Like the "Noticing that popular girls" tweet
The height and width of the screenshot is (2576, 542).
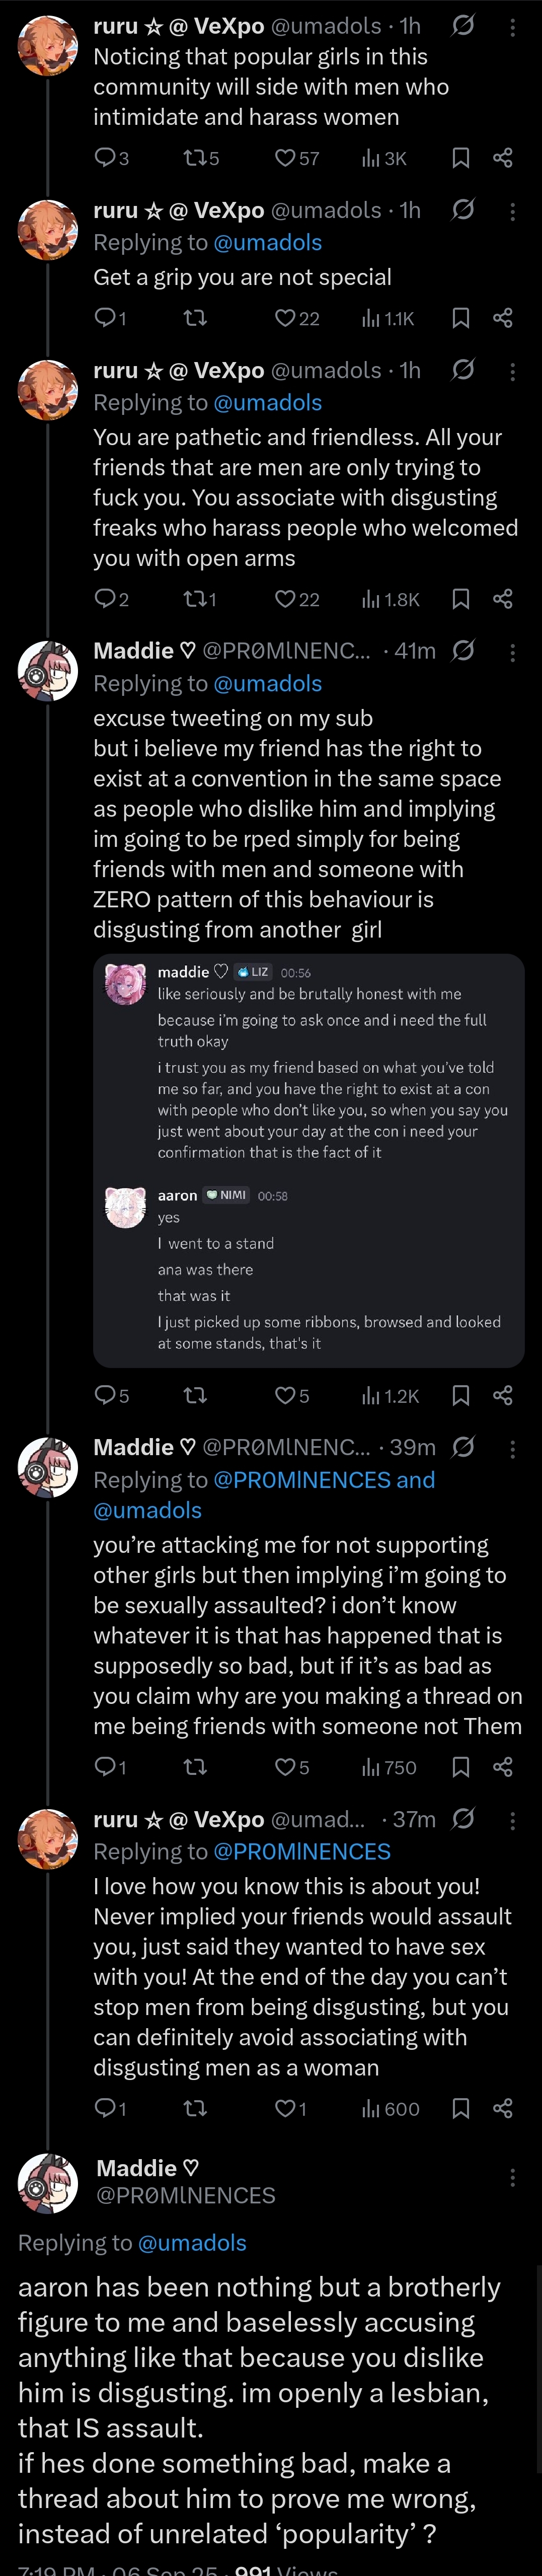285,158
